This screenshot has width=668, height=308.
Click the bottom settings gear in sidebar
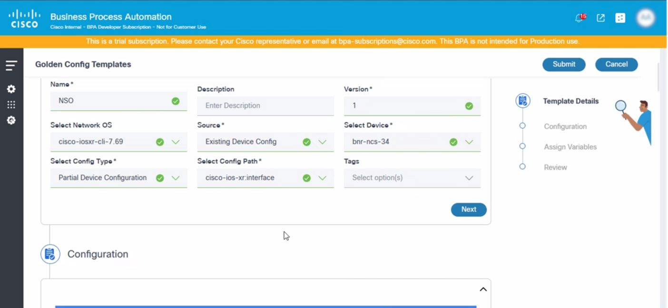click(x=11, y=120)
